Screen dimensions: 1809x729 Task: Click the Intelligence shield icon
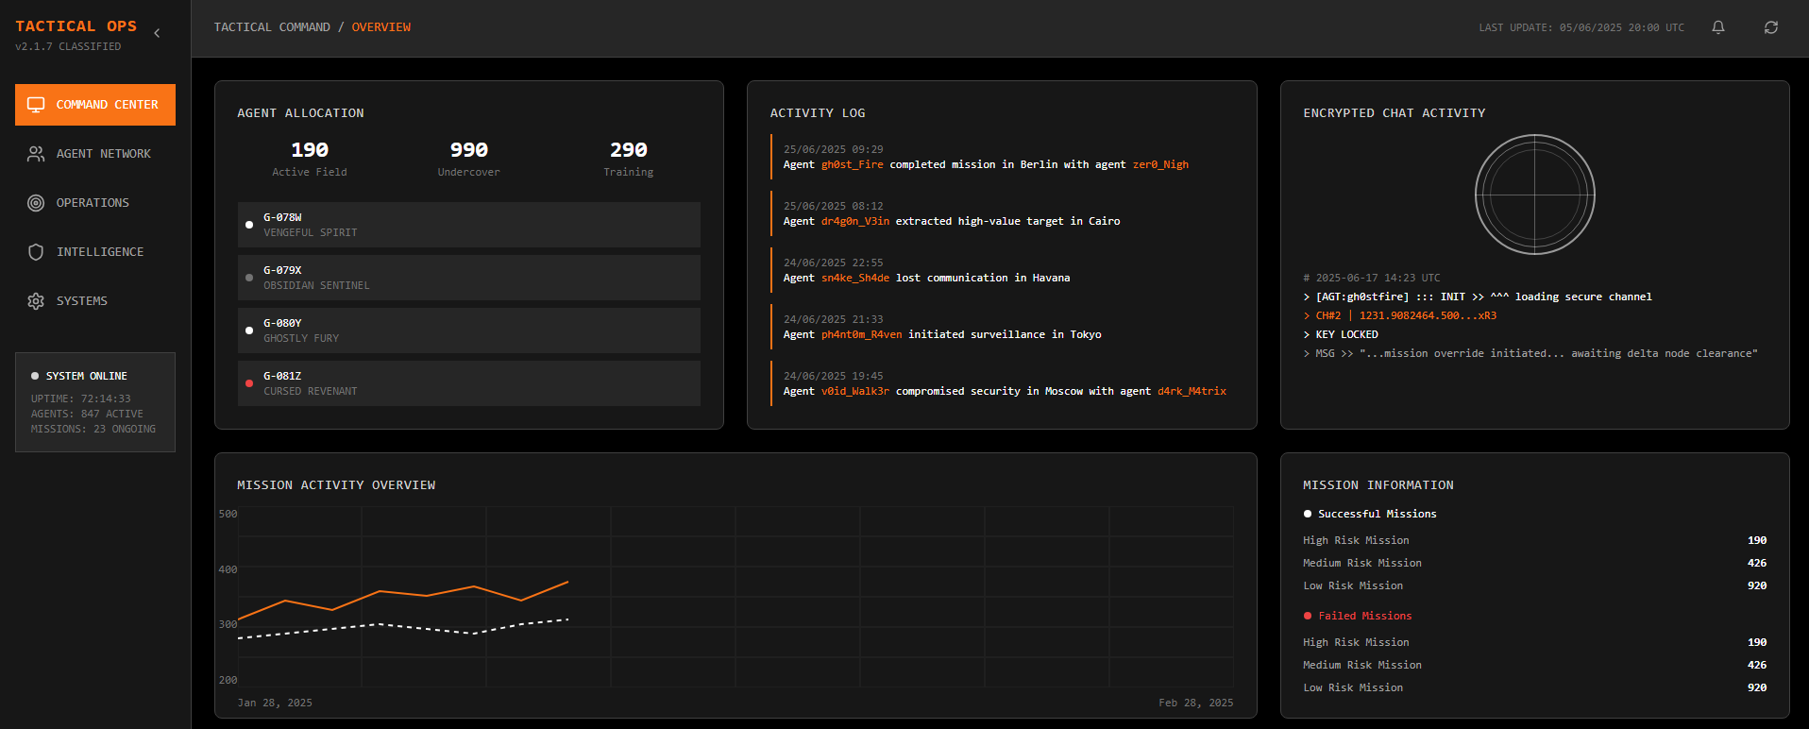36,252
